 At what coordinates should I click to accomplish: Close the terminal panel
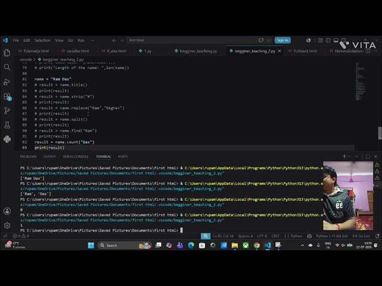(x=375, y=156)
